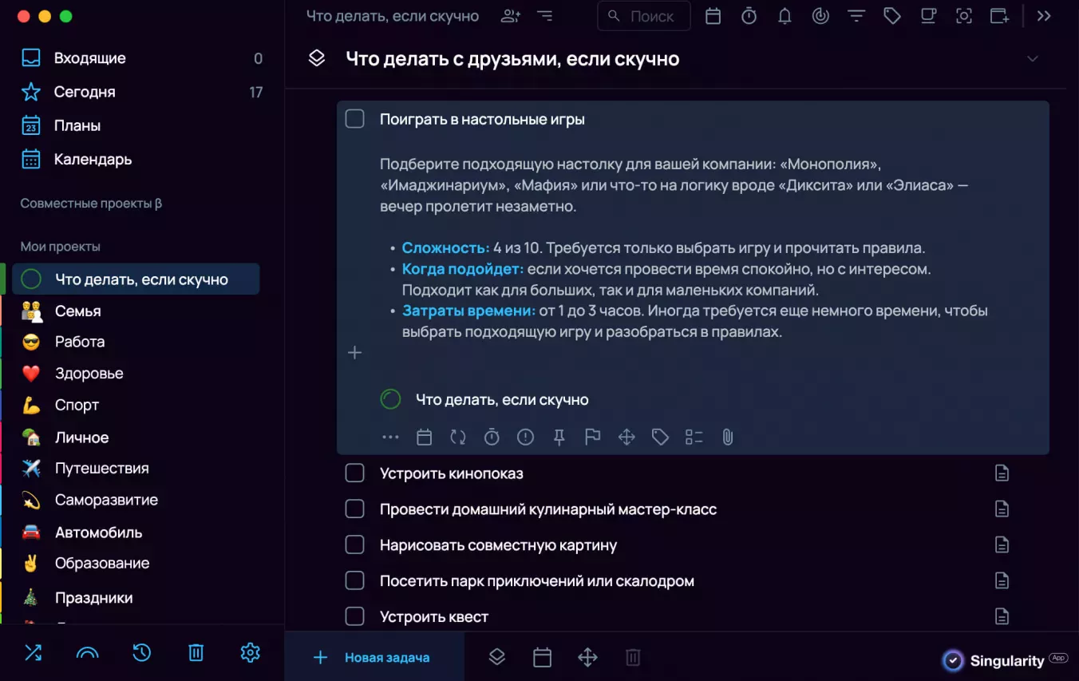
Task: Set task date with calendar icon in task toolbar
Action: (x=425, y=437)
